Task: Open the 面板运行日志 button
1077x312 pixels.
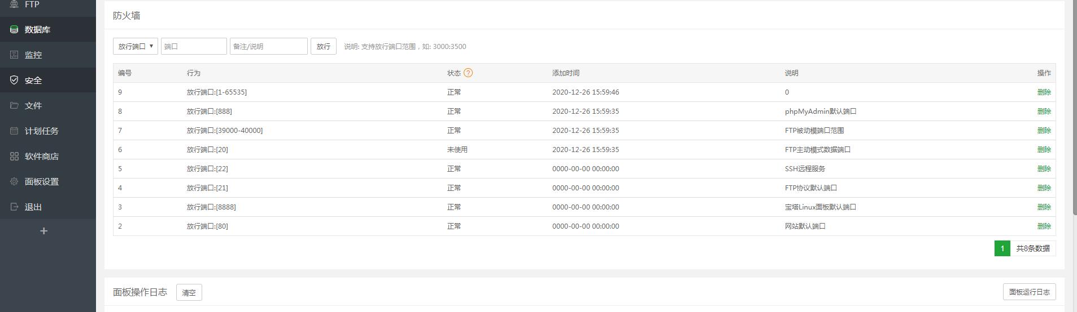Action: (1029, 292)
